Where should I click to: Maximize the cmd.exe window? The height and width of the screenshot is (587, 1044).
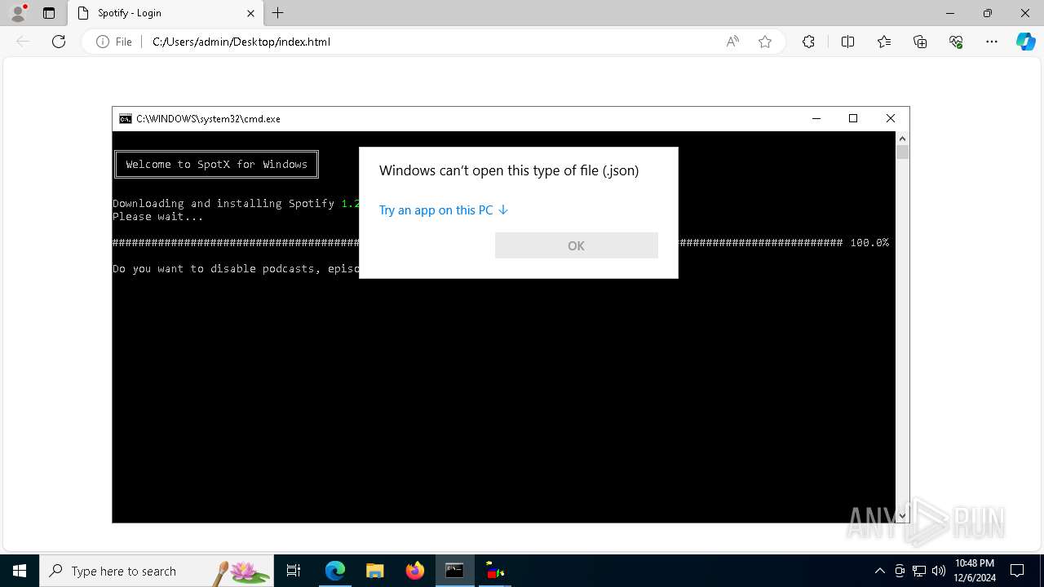click(x=853, y=118)
